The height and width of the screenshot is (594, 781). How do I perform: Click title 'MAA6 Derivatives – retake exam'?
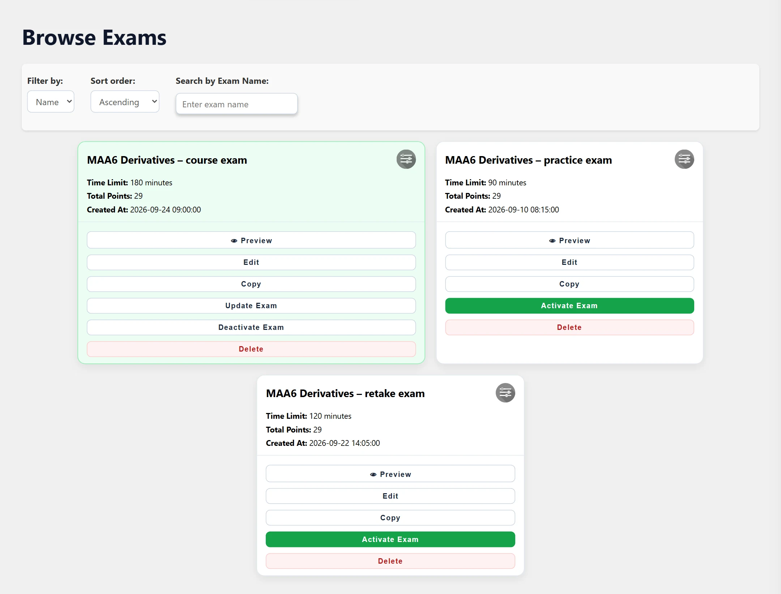[x=345, y=393]
